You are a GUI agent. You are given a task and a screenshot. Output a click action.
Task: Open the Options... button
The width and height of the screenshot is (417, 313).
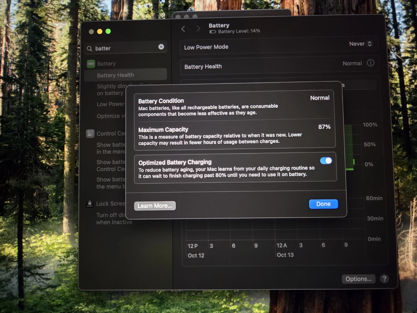click(x=359, y=279)
